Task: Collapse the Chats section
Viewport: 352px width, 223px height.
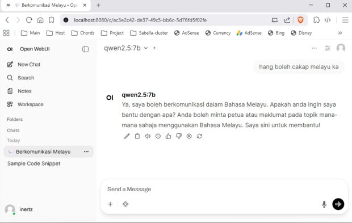Action: (13, 131)
